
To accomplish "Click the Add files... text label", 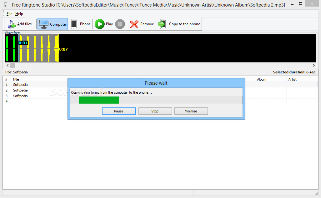I will (26, 24).
